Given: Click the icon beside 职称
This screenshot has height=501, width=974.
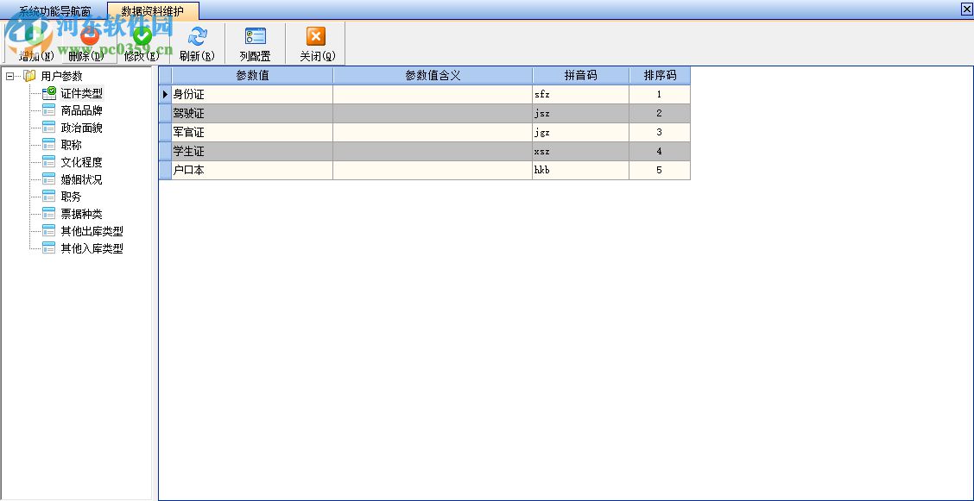Looking at the screenshot, I should click(x=49, y=145).
